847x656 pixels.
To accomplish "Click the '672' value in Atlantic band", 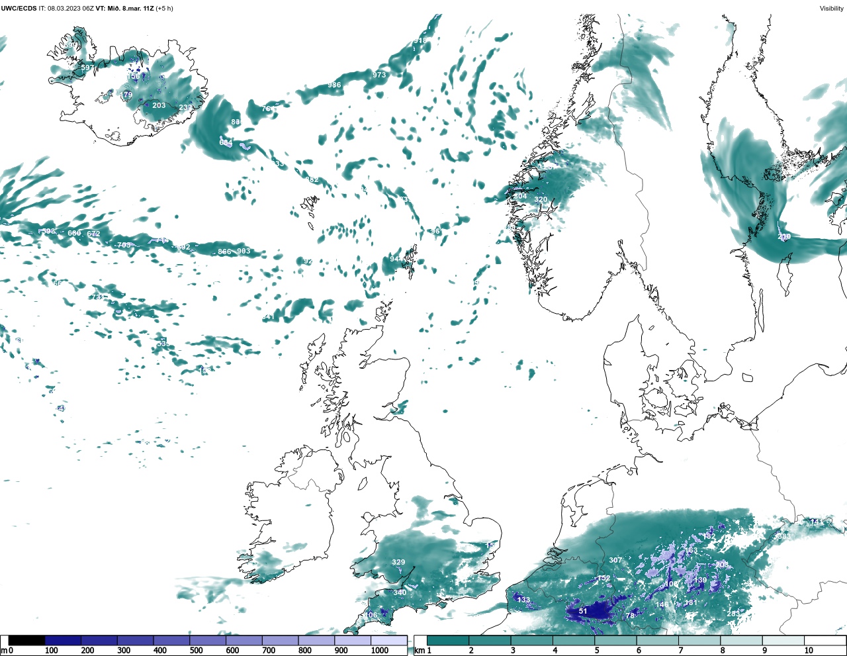I will pyautogui.click(x=93, y=234).
